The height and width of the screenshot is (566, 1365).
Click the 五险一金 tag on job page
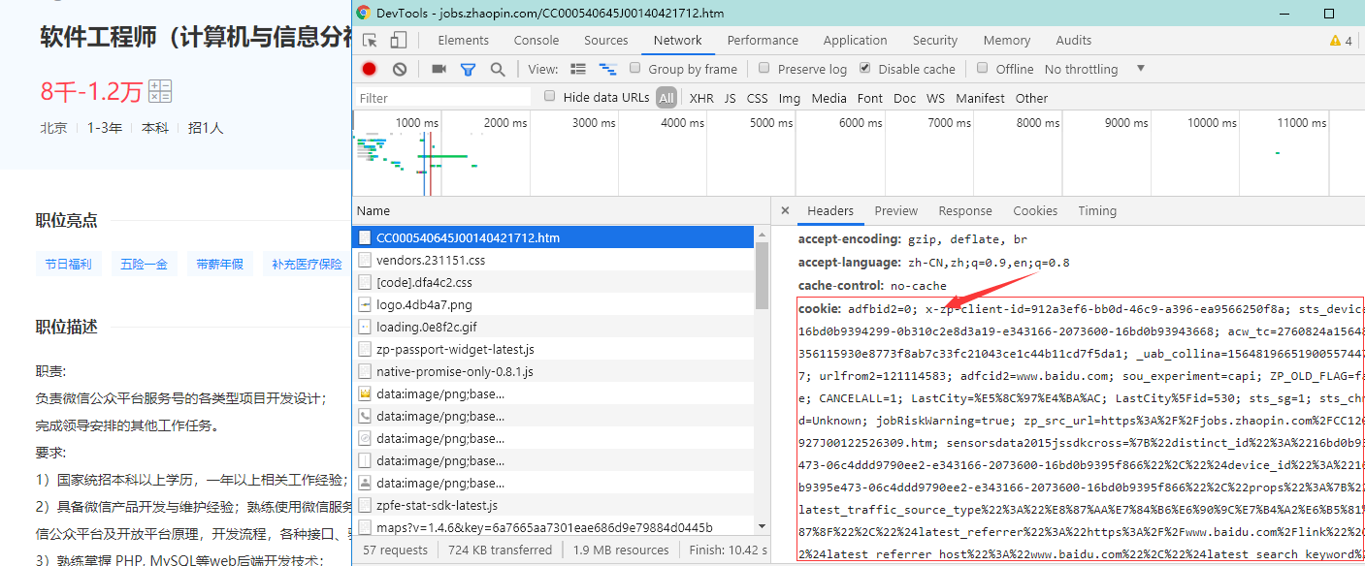click(144, 264)
